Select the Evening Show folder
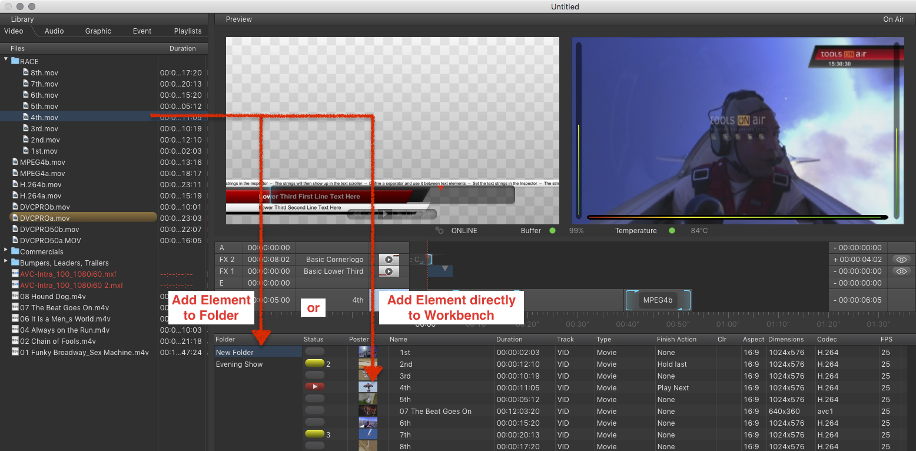The height and width of the screenshot is (451, 916). [x=239, y=364]
